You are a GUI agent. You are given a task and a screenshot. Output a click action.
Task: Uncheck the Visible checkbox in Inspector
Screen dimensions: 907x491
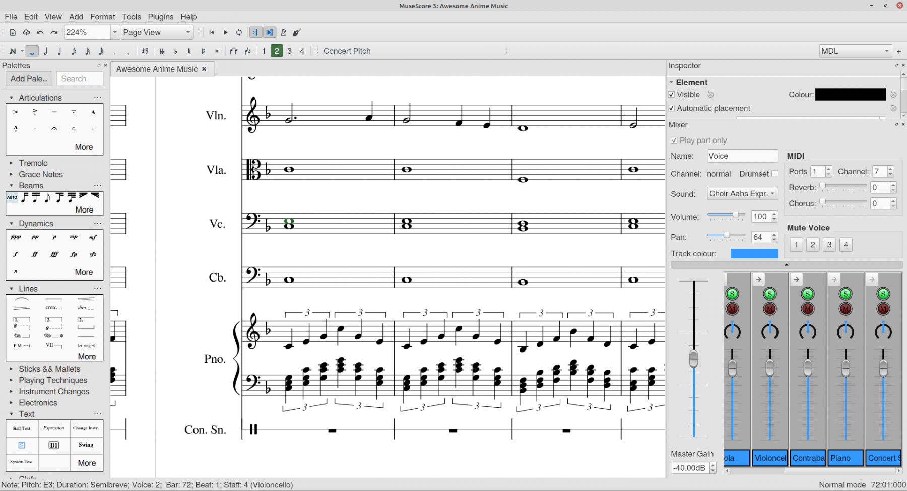(x=672, y=95)
